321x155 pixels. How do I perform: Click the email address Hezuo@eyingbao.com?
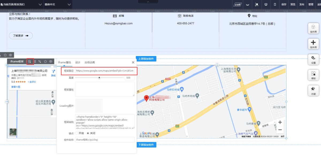(x=119, y=23)
